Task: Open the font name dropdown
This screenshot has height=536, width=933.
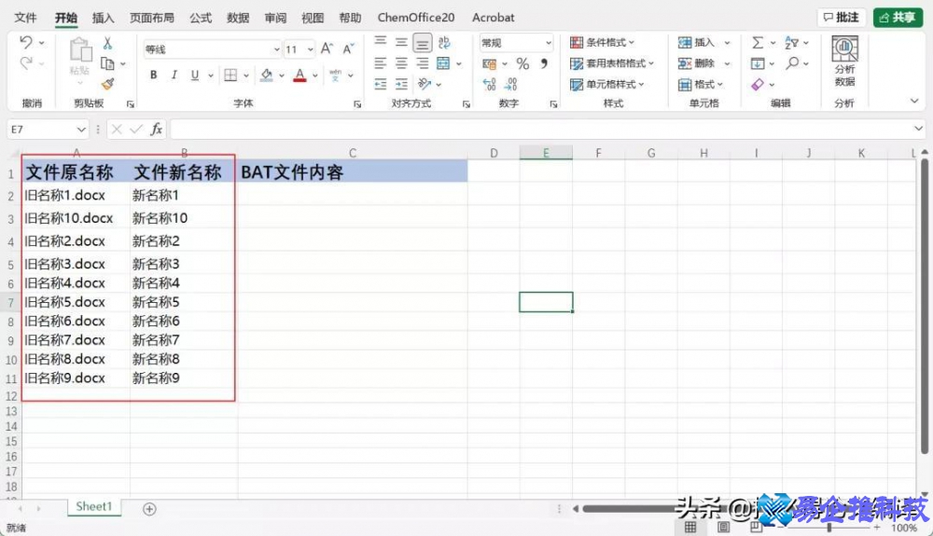Action: click(x=277, y=49)
